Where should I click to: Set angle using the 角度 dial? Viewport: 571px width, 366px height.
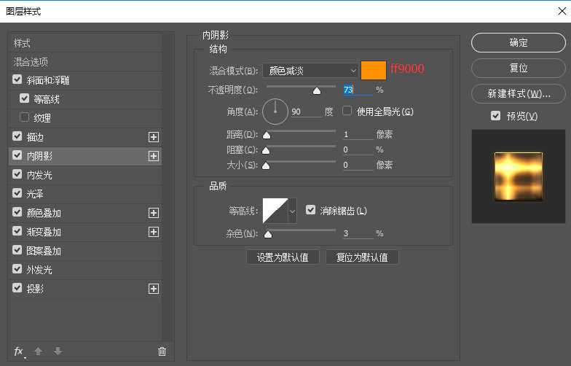click(x=275, y=112)
